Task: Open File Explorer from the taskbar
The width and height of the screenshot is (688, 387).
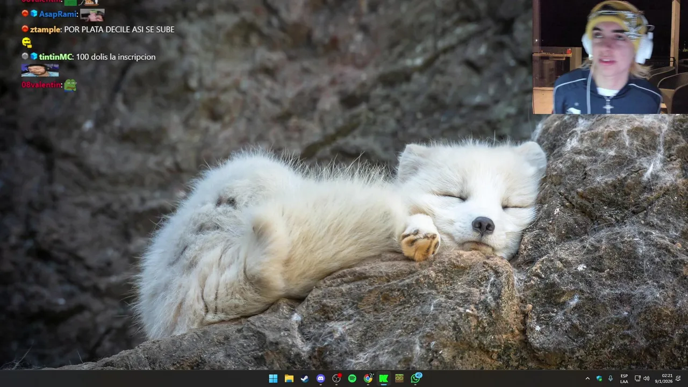Action: 289,378
